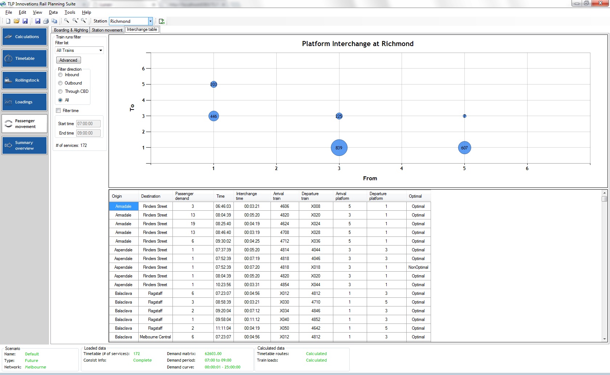This screenshot has width=610, height=375.
Task: Sort by the Passenger demand column header
Action: click(193, 196)
